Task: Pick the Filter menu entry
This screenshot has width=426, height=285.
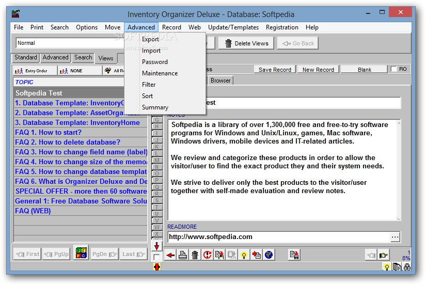Action: [x=149, y=85]
